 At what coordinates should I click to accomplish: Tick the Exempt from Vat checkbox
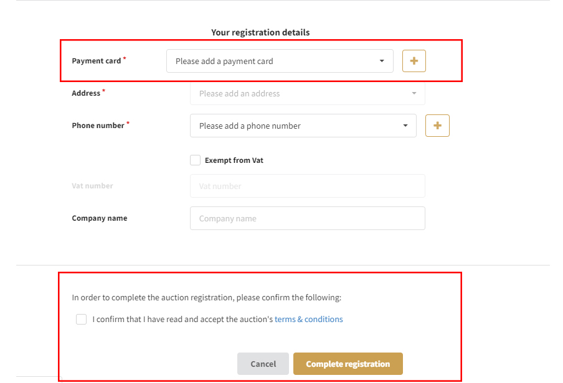tap(196, 160)
